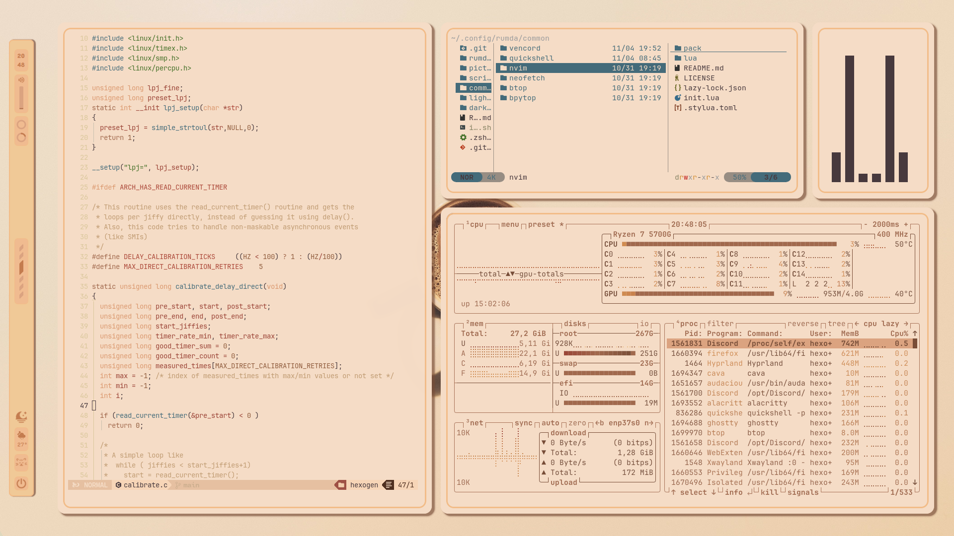
Task: Click the lazy-lock.json braces icon
Action: point(678,88)
